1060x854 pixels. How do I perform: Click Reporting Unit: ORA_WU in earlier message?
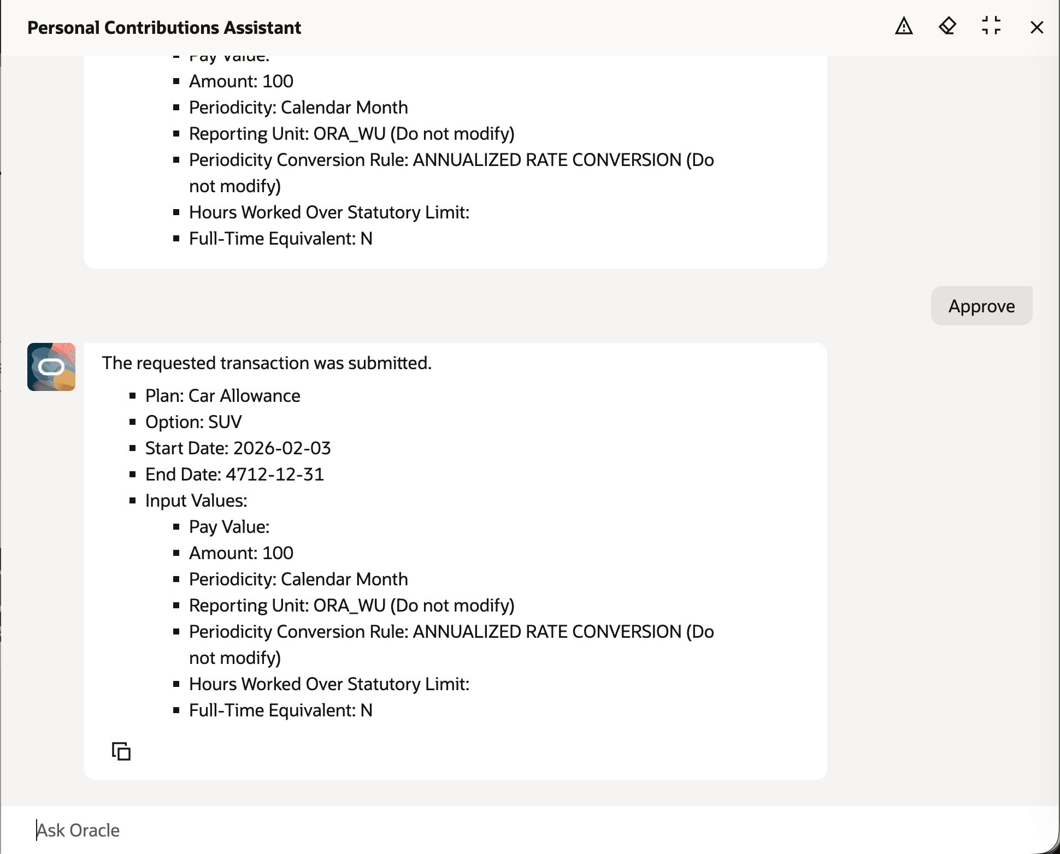[351, 134]
